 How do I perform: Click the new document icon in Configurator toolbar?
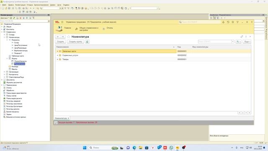tap(3, 8)
